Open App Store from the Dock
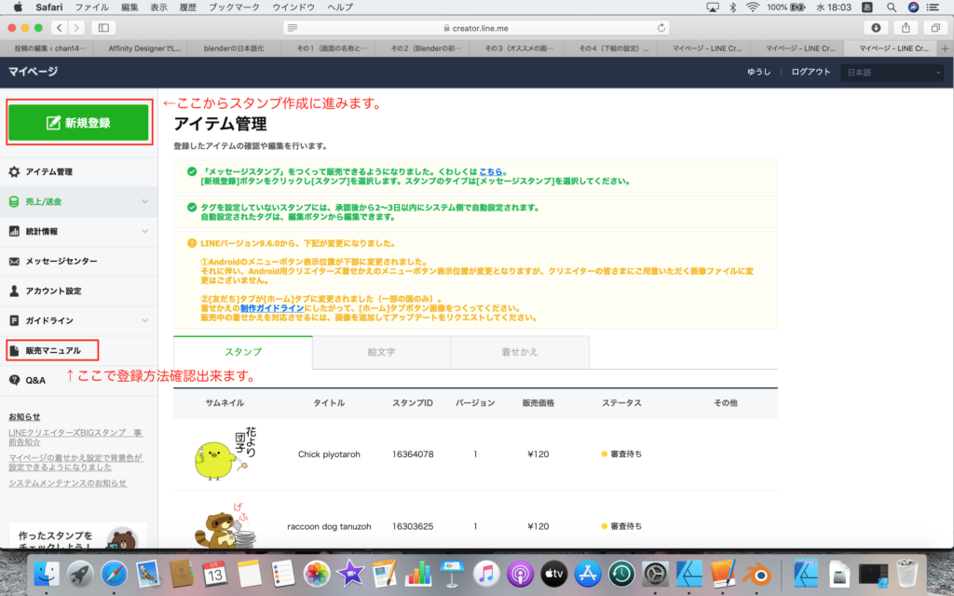The image size is (954, 596). 587,574
